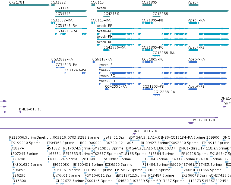Click the CG42556 gene label
The width and height of the screenshot is (231, 185).
pos(111,14)
